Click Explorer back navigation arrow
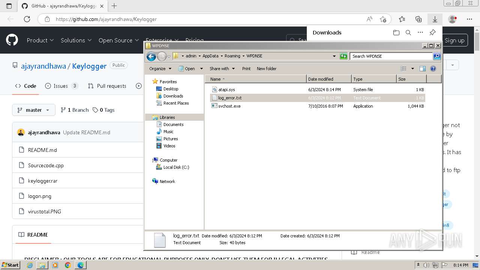The image size is (480, 270). [x=151, y=56]
